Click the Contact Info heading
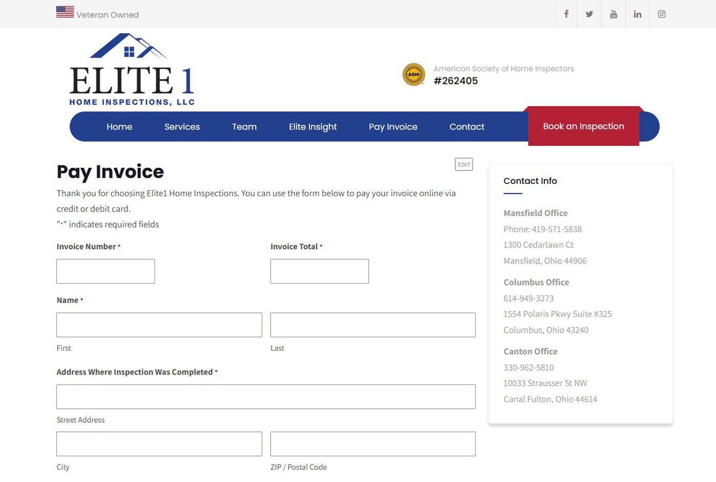 [530, 181]
